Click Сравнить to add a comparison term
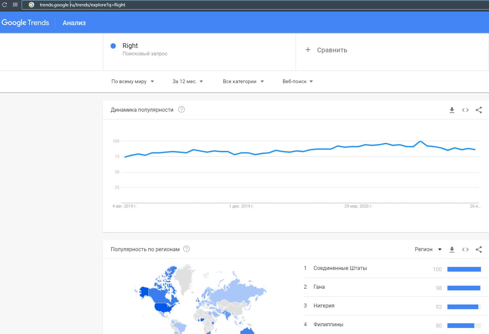 pyautogui.click(x=326, y=50)
